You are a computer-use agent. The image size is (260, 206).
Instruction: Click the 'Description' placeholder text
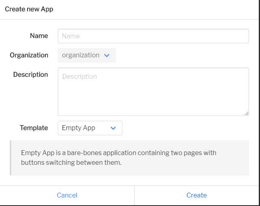coord(80,76)
